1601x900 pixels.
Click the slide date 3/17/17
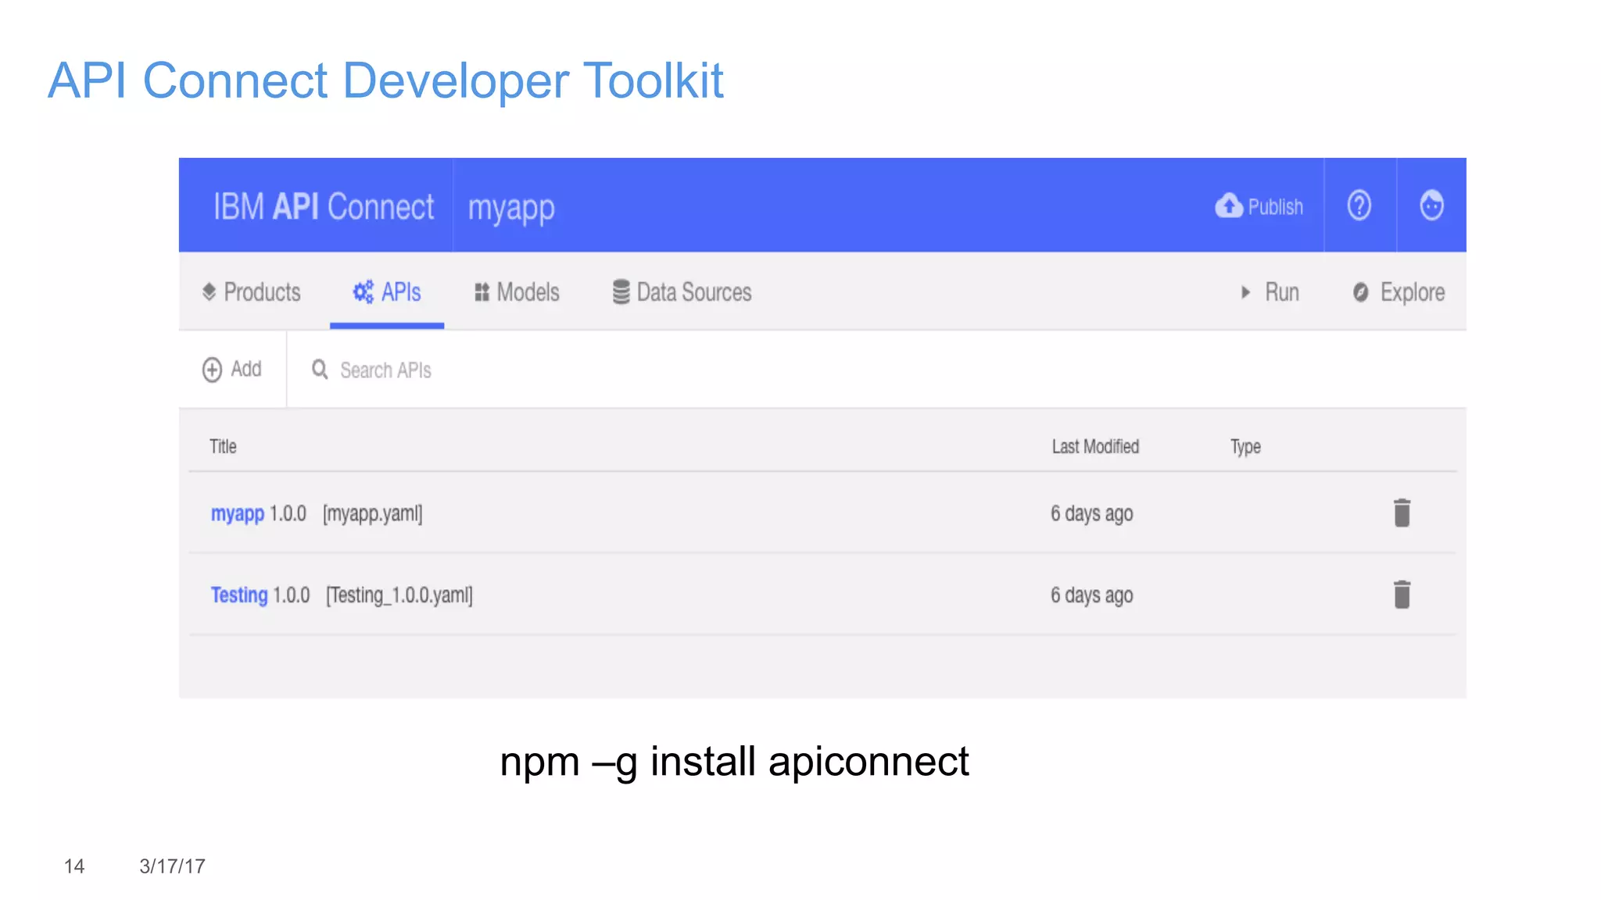tap(172, 866)
